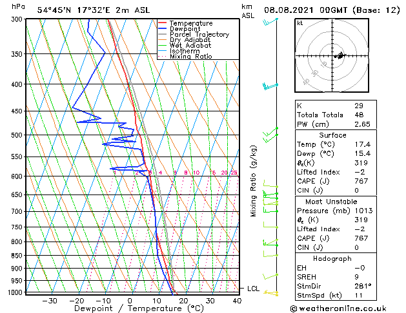This screenshot has height=313, width=406.
Task: Click the SREH value 9
Action: (356, 277)
